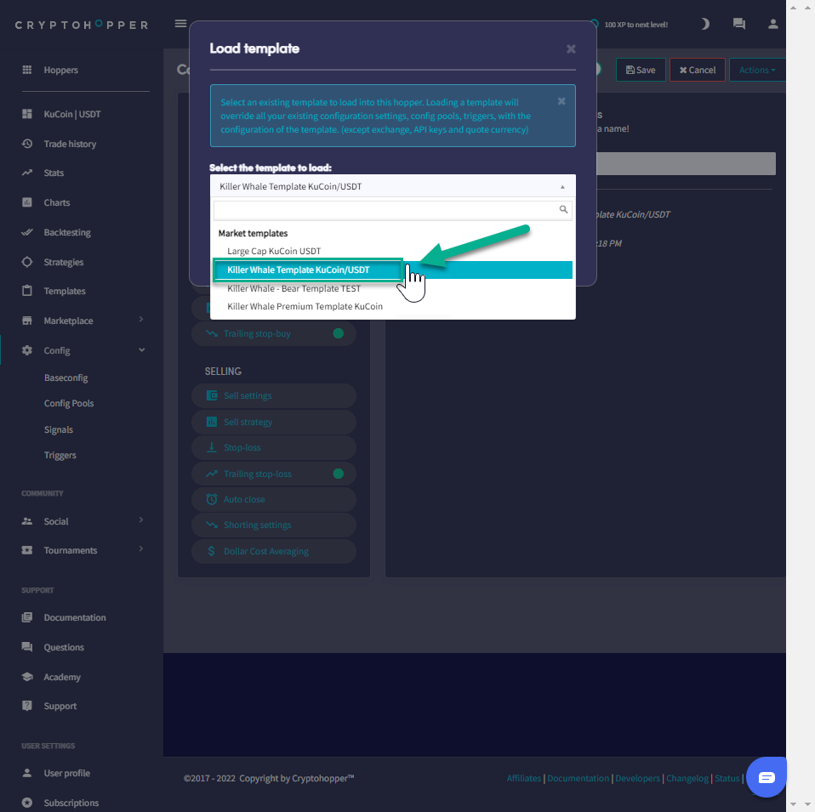Dismiss the info alert in the modal

pyautogui.click(x=561, y=101)
